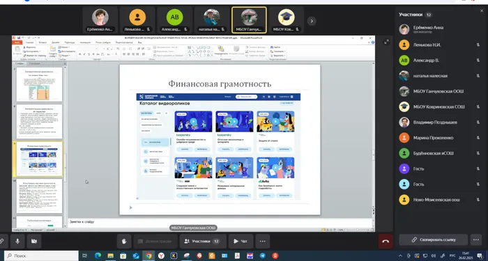Image resolution: width=488 pixels, height=261 pixels.
Task: Open the notification center icon
Action: (x=480, y=255)
